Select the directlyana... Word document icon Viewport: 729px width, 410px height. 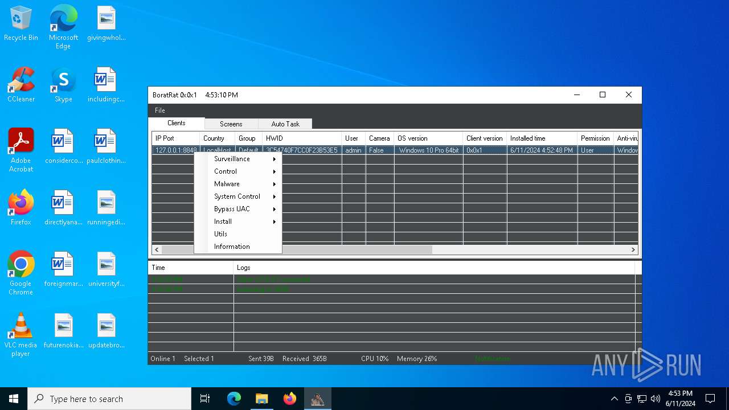coord(63,208)
